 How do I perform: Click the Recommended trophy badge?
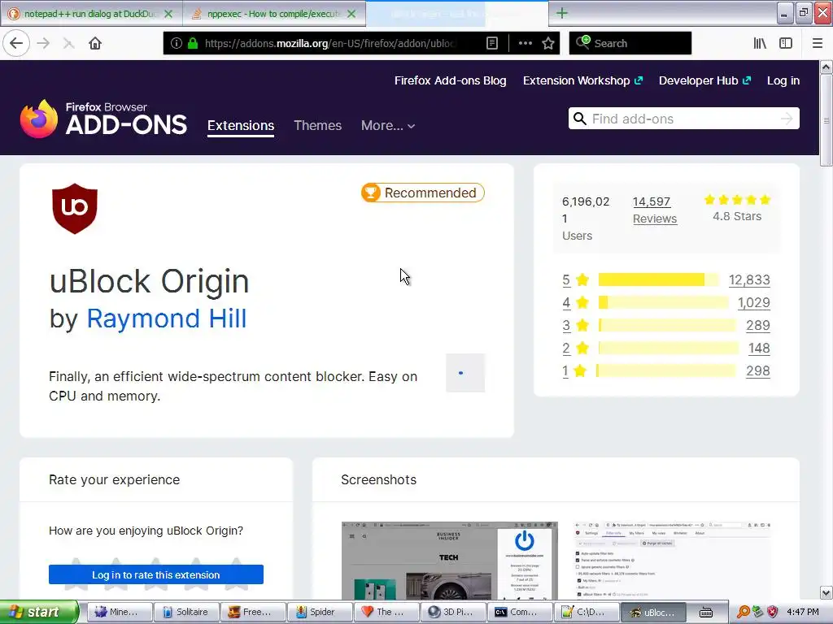[x=423, y=193]
